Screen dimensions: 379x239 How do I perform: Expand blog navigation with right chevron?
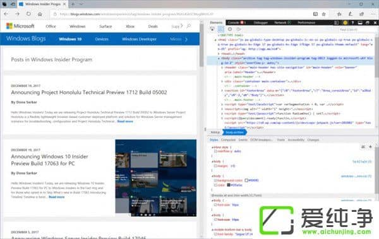186,39
